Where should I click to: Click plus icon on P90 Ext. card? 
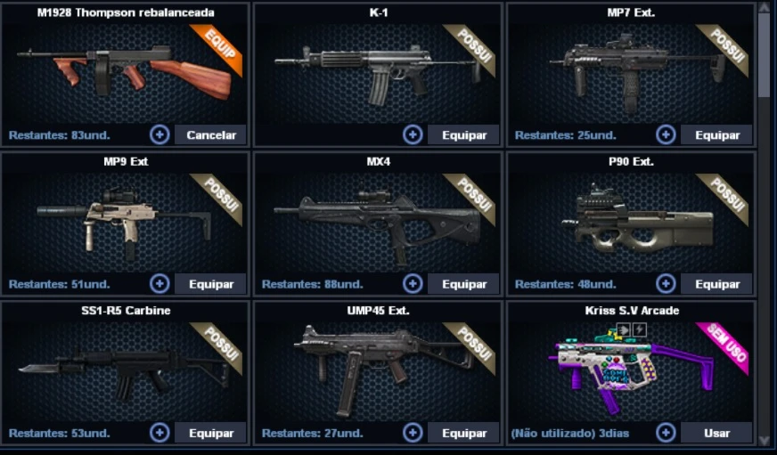(x=666, y=284)
